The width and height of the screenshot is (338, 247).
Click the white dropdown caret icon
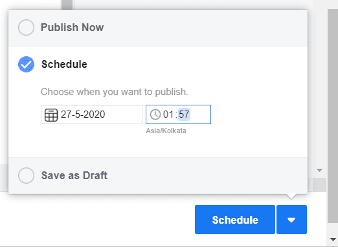291,220
